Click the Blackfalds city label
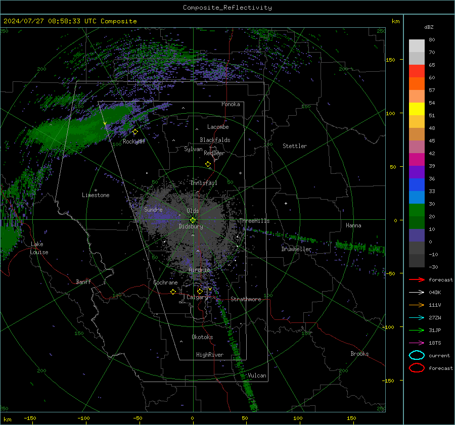The height and width of the screenshot is (425, 455). coord(215,140)
